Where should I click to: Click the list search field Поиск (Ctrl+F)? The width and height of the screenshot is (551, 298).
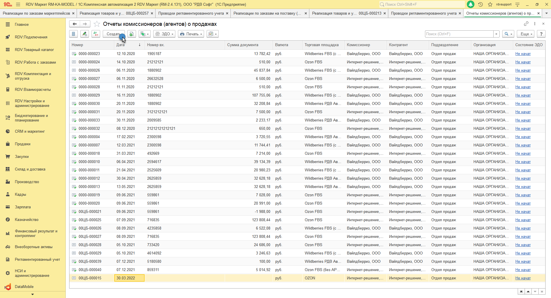coord(459,34)
